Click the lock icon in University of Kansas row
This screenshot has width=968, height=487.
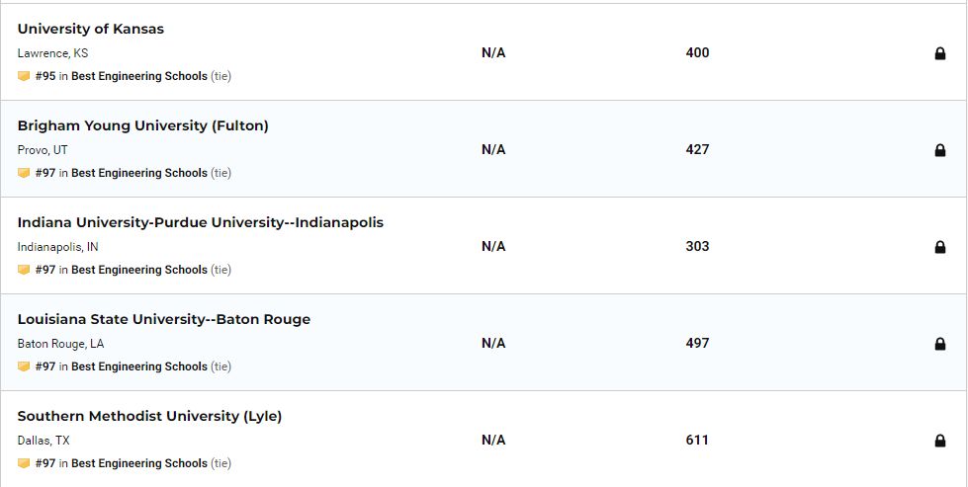click(939, 53)
